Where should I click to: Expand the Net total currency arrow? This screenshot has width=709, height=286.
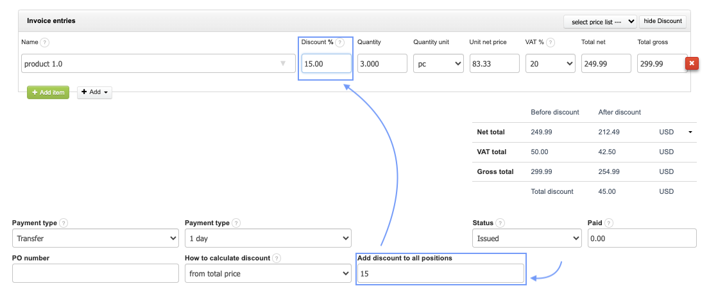690,132
